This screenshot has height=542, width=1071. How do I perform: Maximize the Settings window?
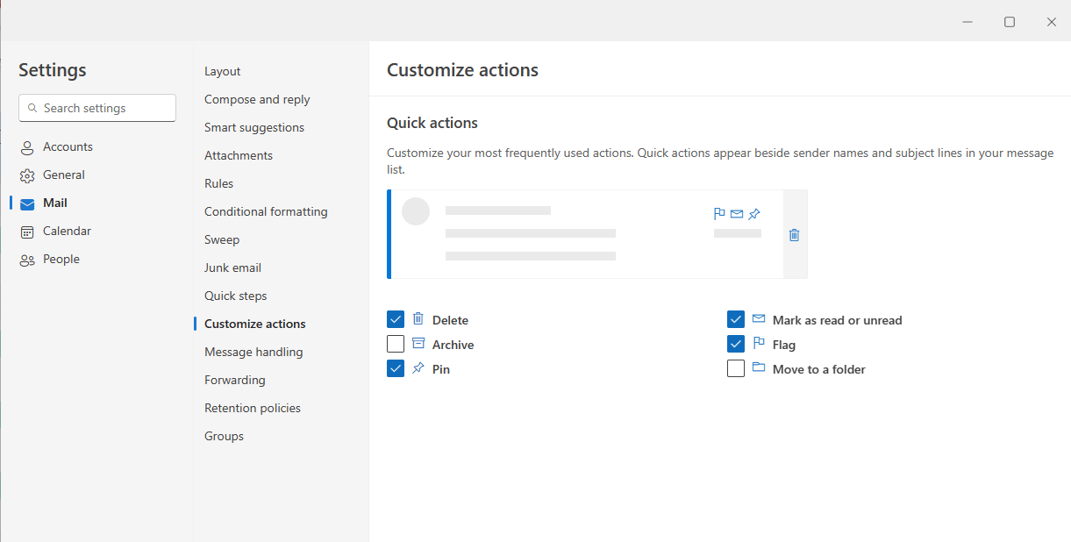click(1010, 22)
